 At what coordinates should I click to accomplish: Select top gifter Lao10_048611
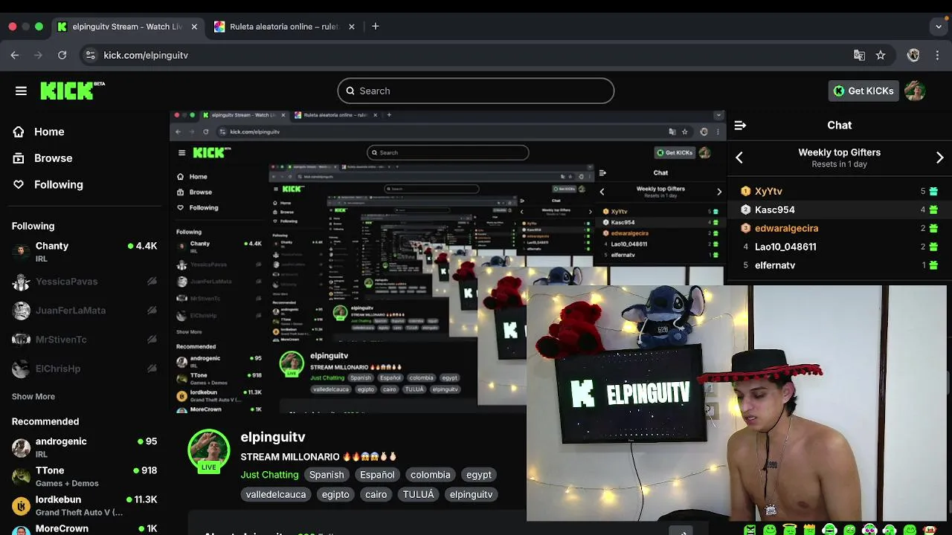click(785, 247)
